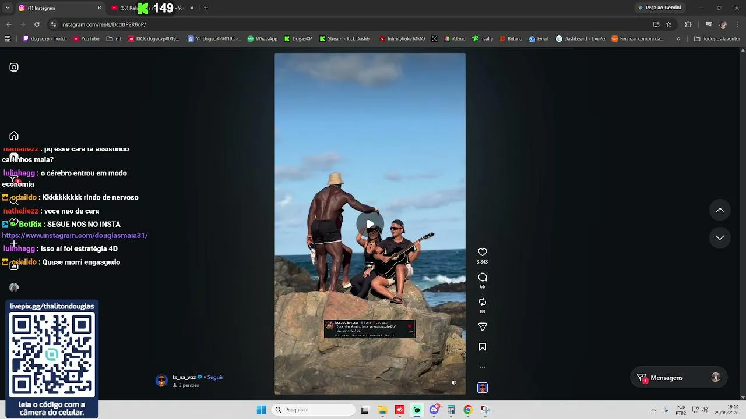Open Discord from taskbar
This screenshot has height=419, width=746.
pyautogui.click(x=434, y=410)
